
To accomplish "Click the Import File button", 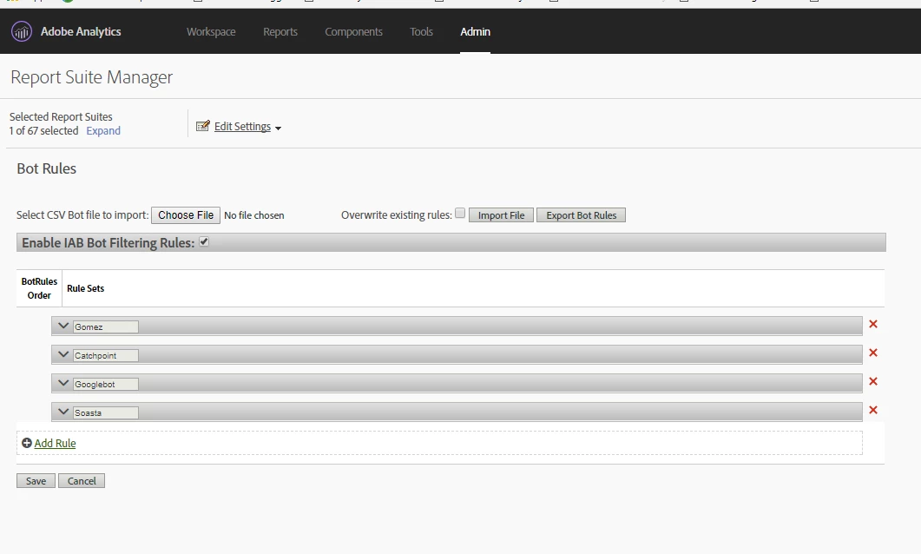I will (x=501, y=215).
